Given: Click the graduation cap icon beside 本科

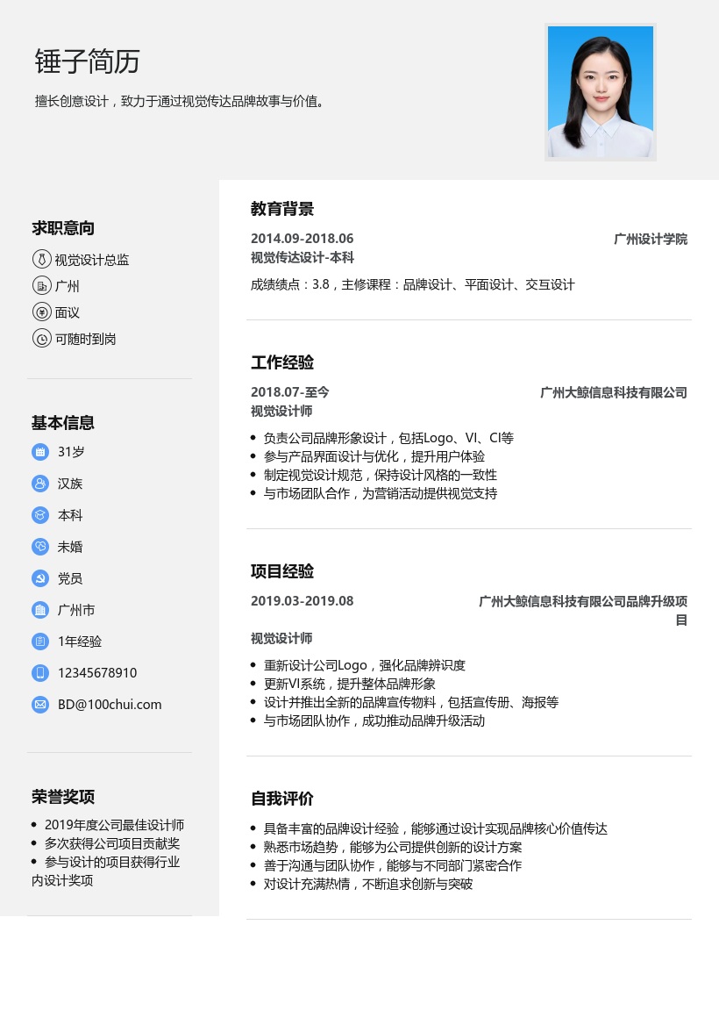Looking at the screenshot, I should 40,514.
